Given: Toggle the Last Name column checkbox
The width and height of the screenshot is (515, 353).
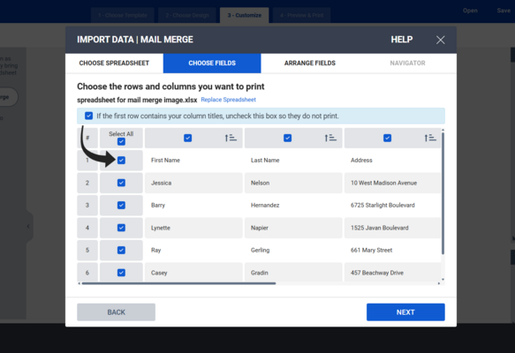Looking at the screenshot, I should [x=287, y=138].
